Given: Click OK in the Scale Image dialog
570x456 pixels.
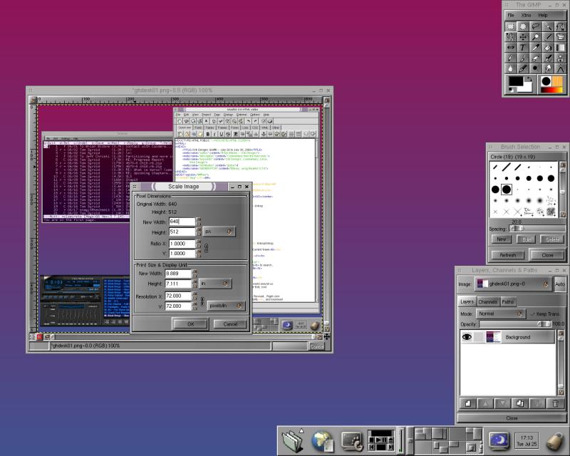Looking at the screenshot, I should pos(190,323).
